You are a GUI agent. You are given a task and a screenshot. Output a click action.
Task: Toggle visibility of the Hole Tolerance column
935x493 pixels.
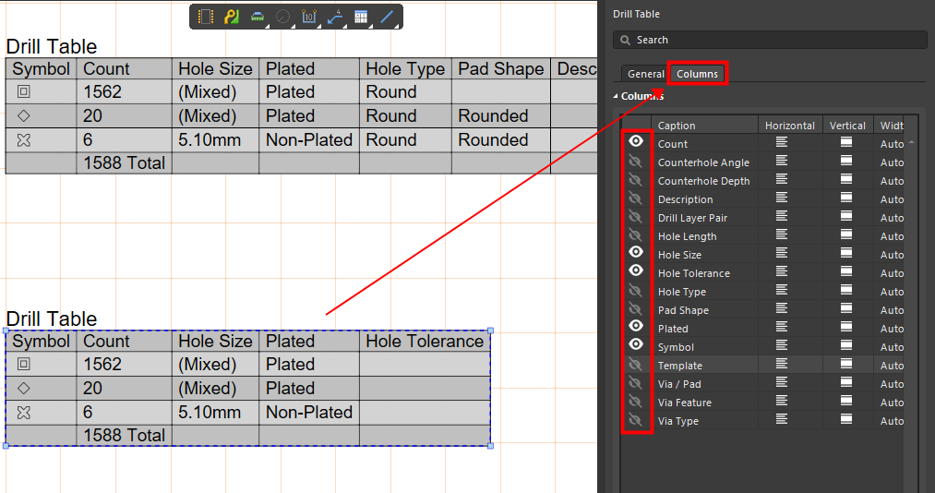pos(635,271)
